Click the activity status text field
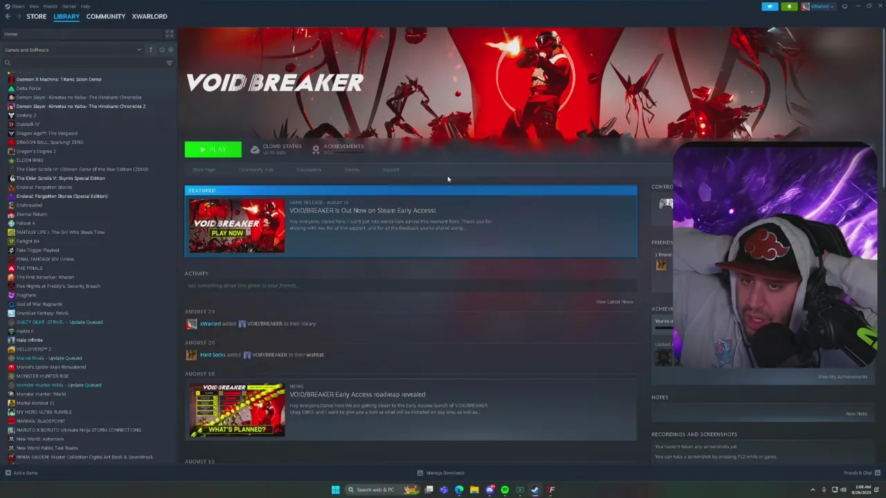Screen dimensions: 886x498 [x=410, y=286]
